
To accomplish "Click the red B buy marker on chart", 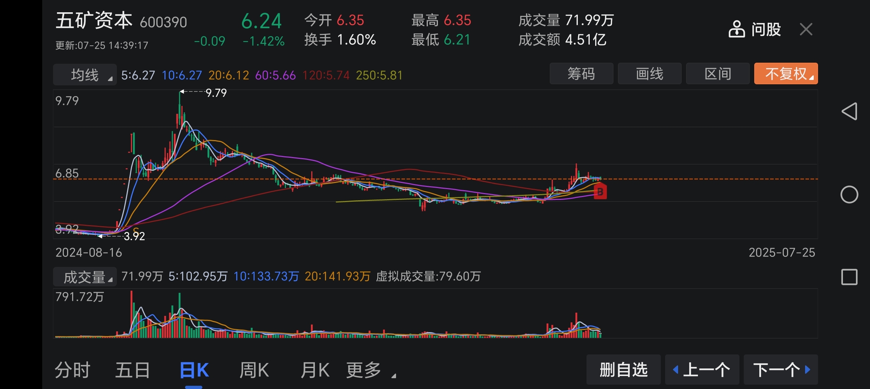I will pos(600,191).
